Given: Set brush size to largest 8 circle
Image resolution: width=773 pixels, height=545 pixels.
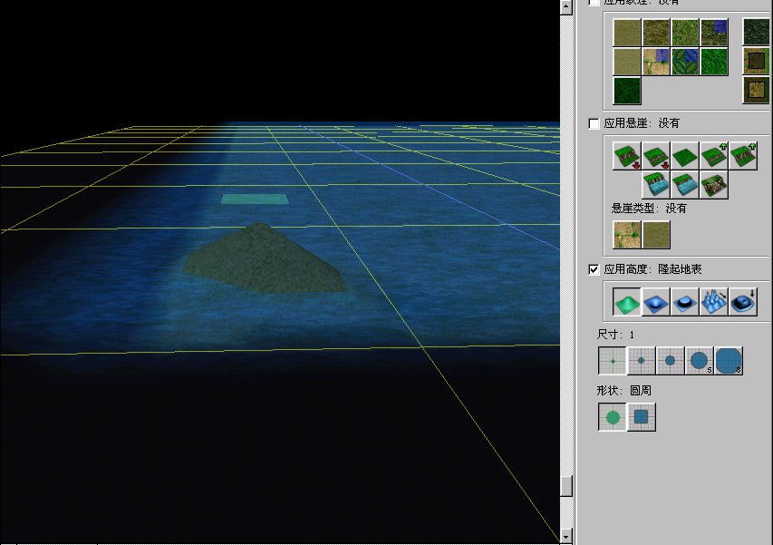Looking at the screenshot, I should [729, 361].
